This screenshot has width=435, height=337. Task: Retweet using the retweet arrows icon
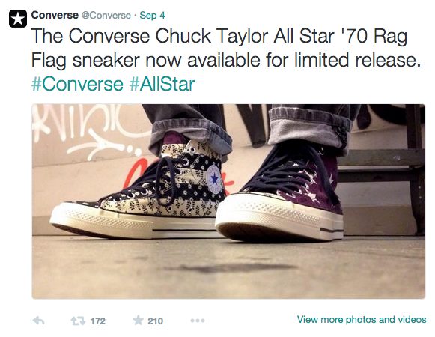click(78, 321)
